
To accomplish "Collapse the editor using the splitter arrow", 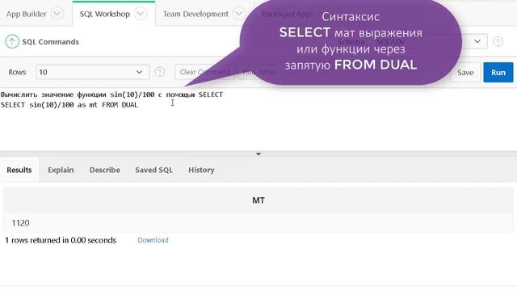I will point(258,154).
